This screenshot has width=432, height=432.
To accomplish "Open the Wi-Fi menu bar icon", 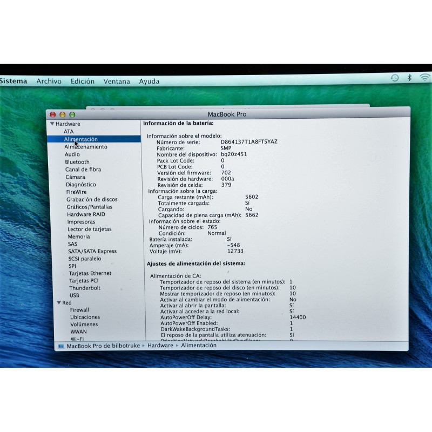I will [425, 78].
